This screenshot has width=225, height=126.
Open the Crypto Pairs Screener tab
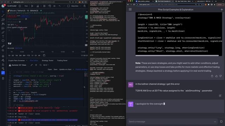click(x=17, y=61)
